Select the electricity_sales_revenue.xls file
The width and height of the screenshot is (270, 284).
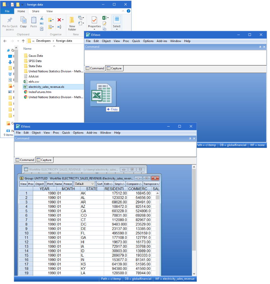point(53,87)
